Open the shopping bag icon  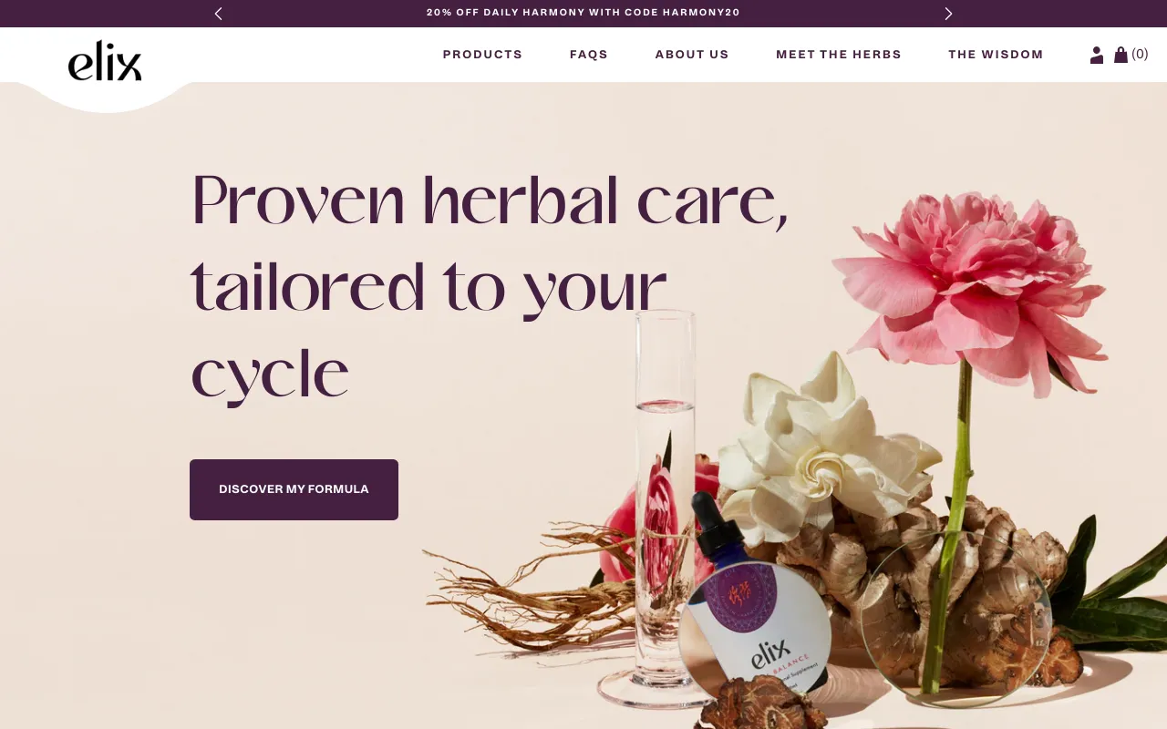coord(1121,55)
